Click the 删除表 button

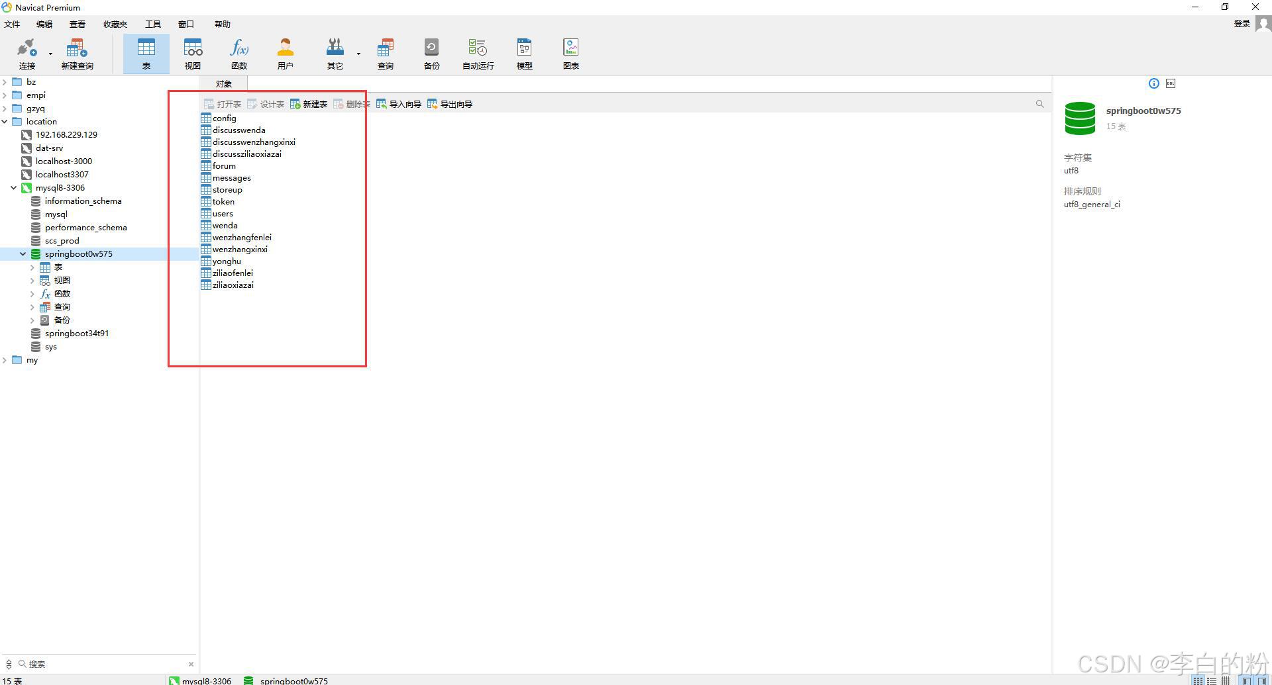pos(352,104)
